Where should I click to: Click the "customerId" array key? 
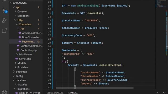pos(71,54)
